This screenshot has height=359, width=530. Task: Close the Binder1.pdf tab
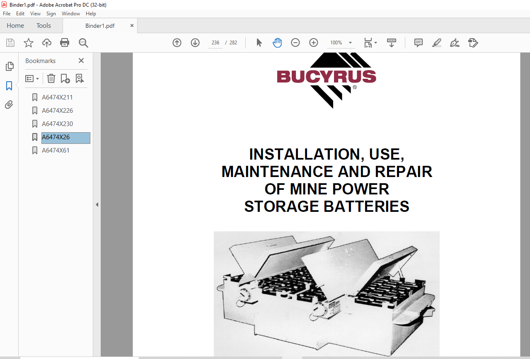pos(132,26)
